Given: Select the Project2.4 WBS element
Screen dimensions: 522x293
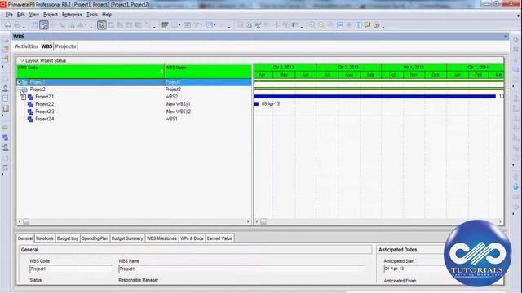Looking at the screenshot, I should pyautogui.click(x=44, y=119).
